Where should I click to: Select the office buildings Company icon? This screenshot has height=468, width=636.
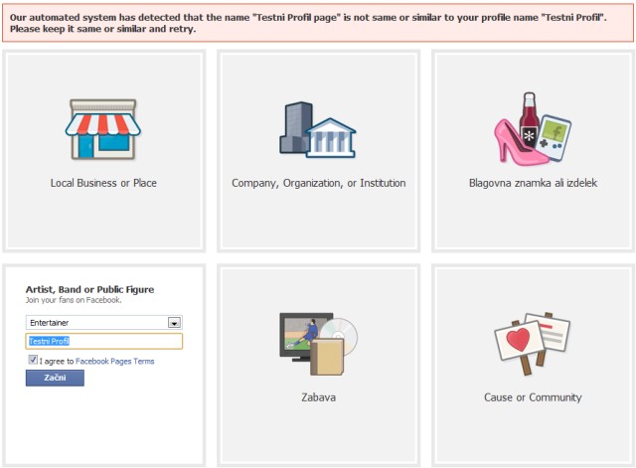click(x=318, y=130)
